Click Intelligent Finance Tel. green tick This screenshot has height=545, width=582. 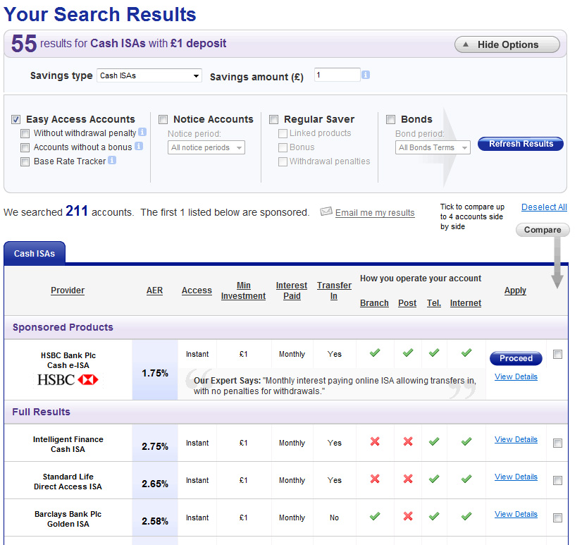pos(434,441)
